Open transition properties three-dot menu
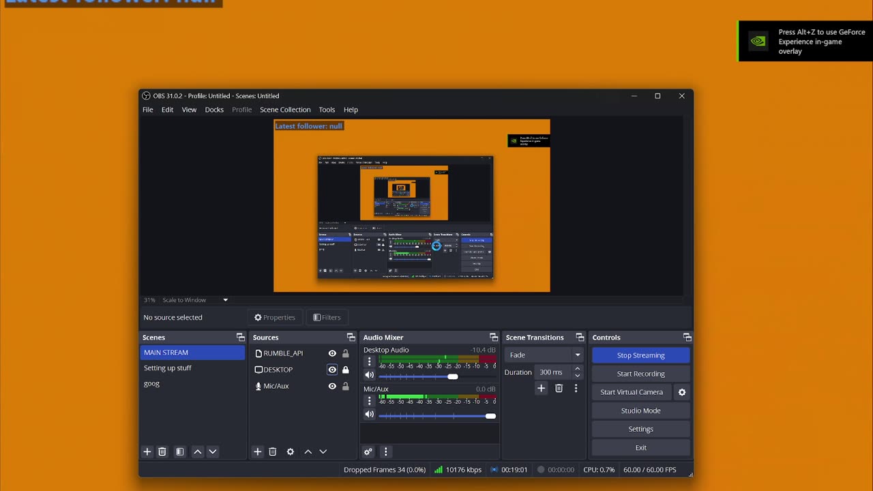The height and width of the screenshot is (491, 873). click(x=576, y=388)
